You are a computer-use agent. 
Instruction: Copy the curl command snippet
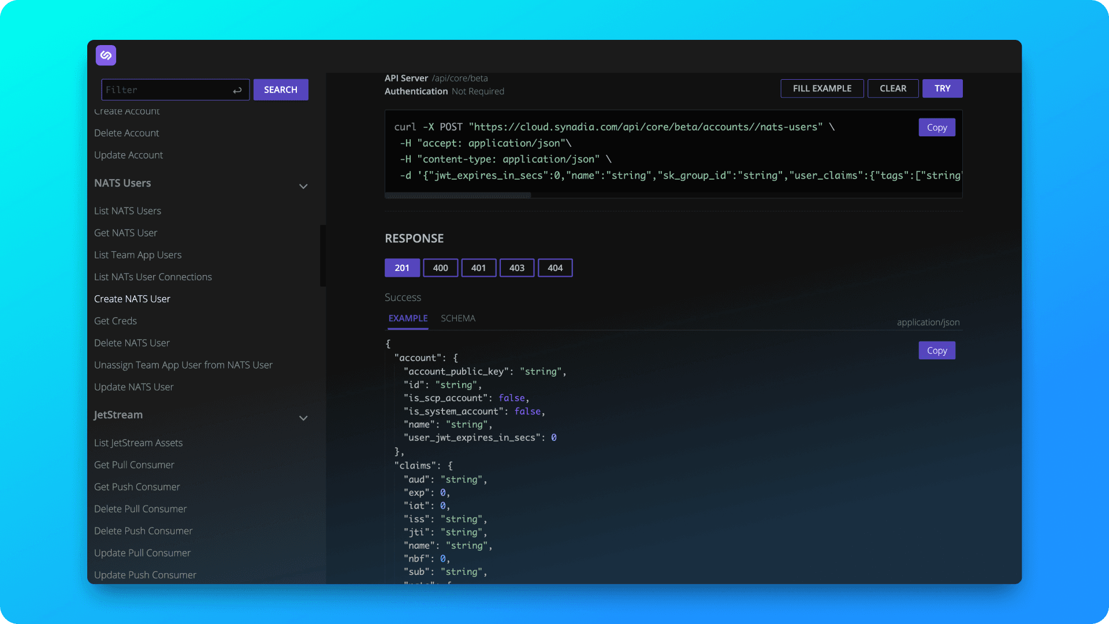click(x=936, y=128)
